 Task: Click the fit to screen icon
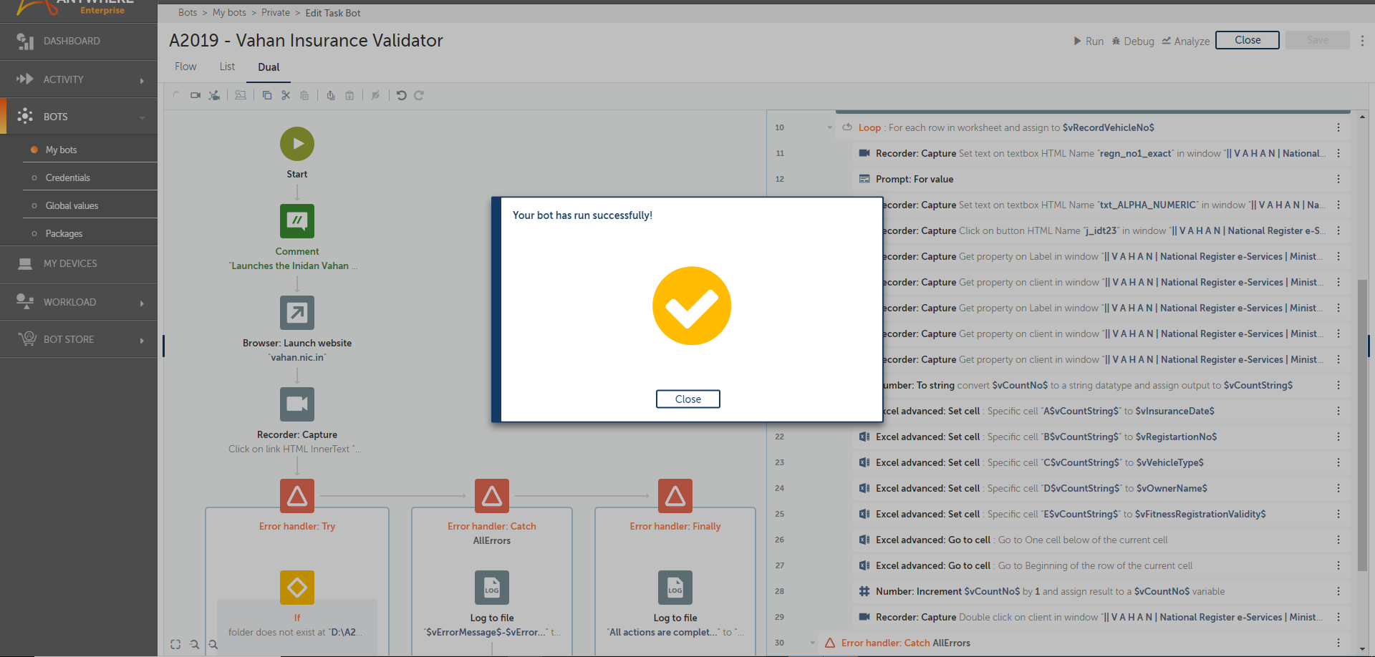[175, 644]
